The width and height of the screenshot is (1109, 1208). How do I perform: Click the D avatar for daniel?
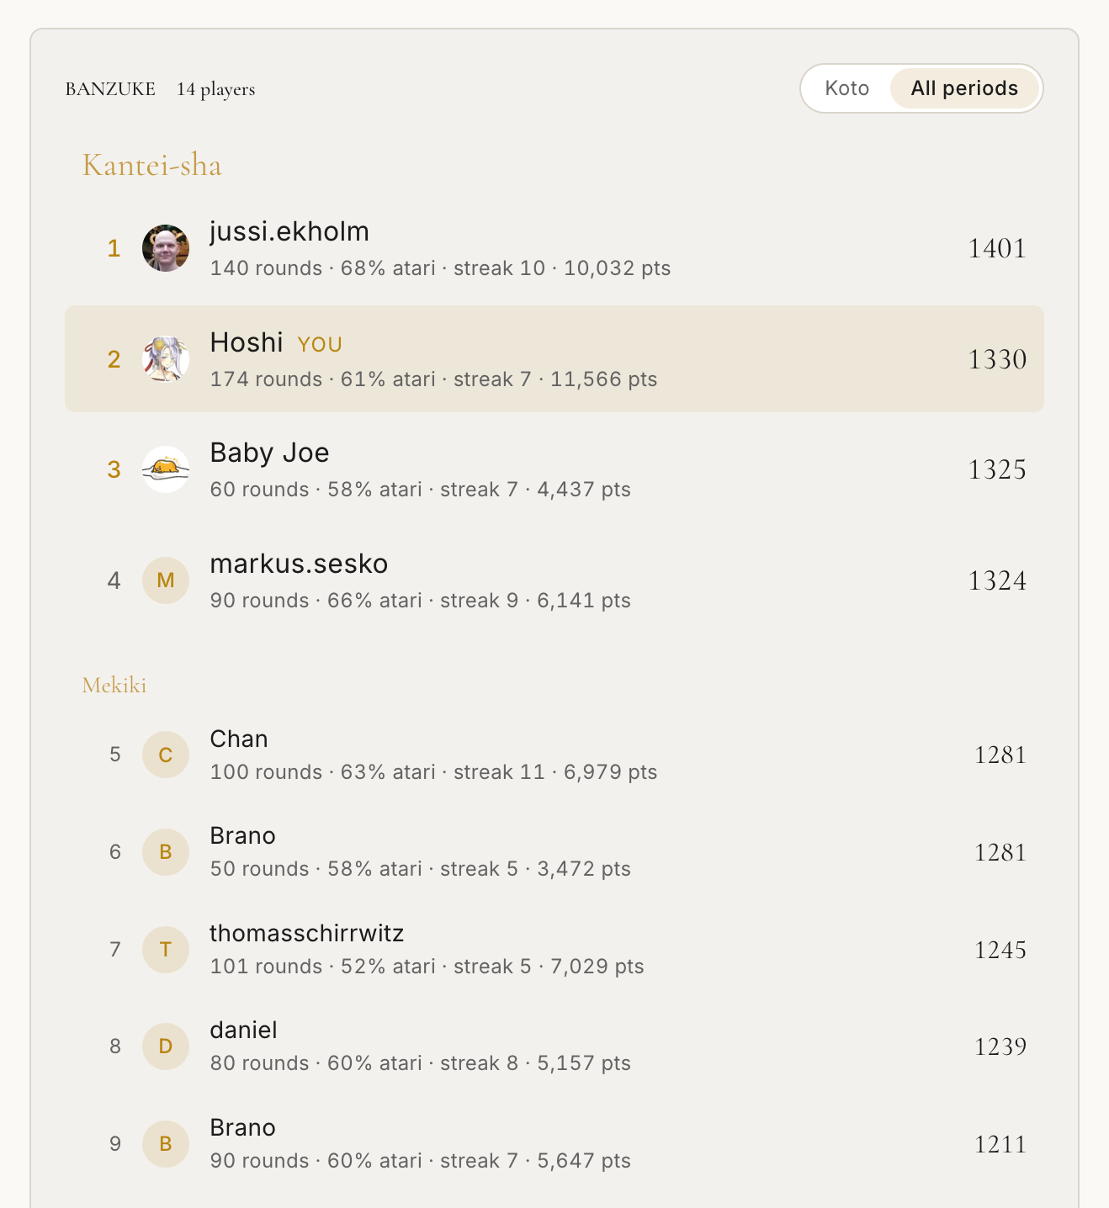(166, 1046)
